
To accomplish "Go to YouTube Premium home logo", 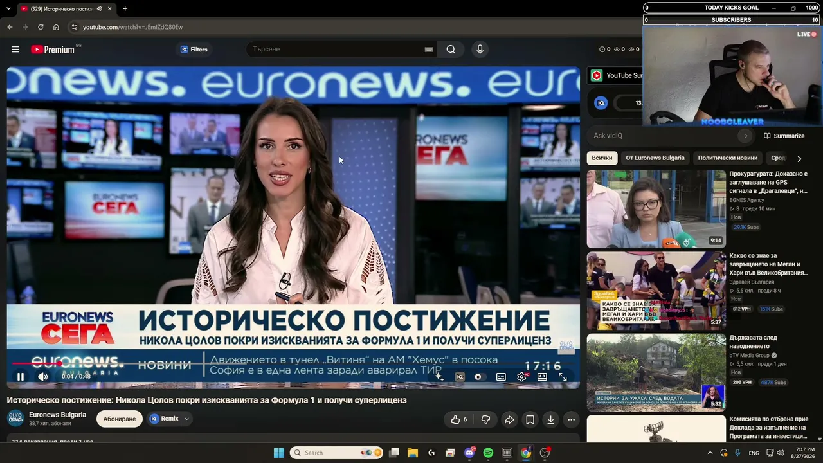I will (53, 50).
